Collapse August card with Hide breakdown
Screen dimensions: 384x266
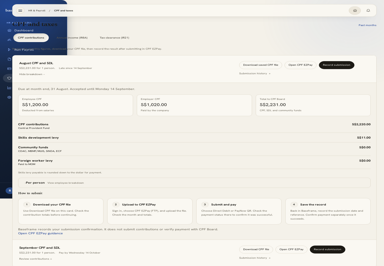[32, 74]
